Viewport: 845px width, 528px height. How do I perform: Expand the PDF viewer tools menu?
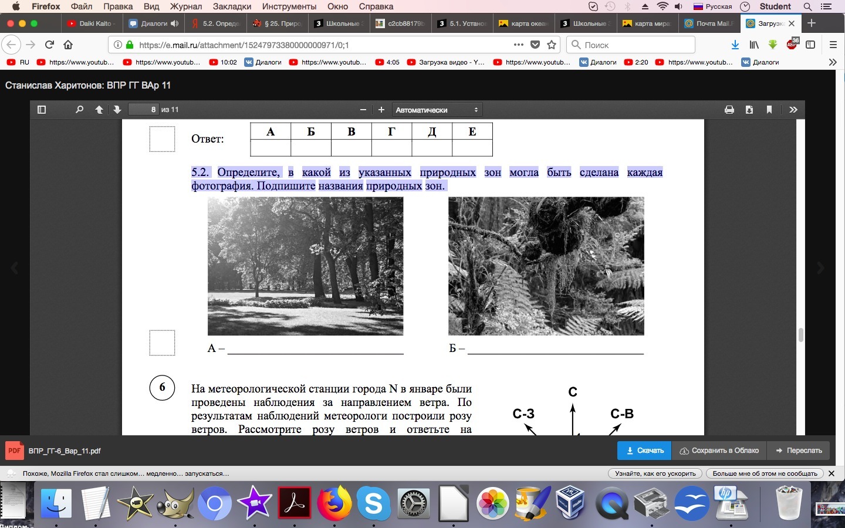coord(793,110)
